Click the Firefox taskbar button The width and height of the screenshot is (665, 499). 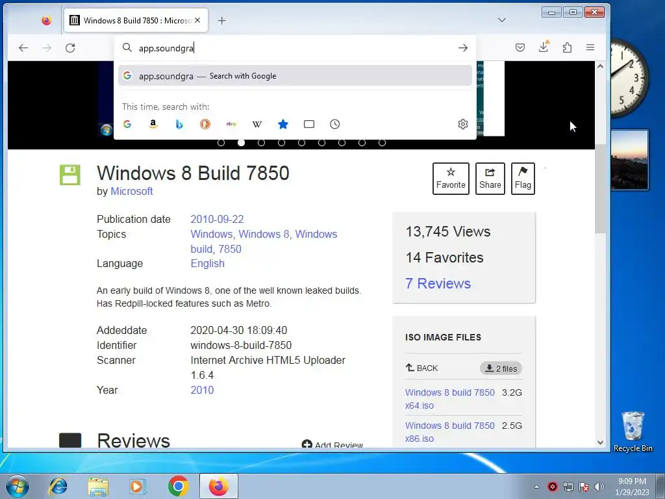[218, 486]
